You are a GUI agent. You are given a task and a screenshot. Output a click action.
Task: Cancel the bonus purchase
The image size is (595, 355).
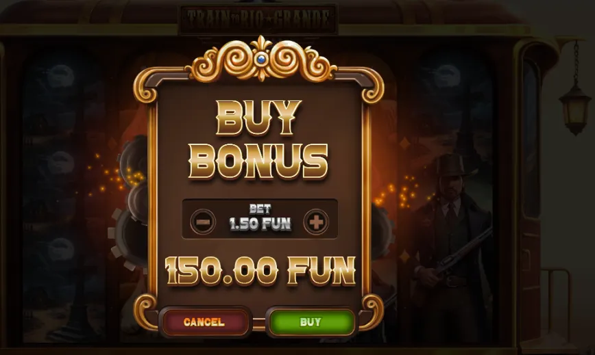[x=204, y=322]
